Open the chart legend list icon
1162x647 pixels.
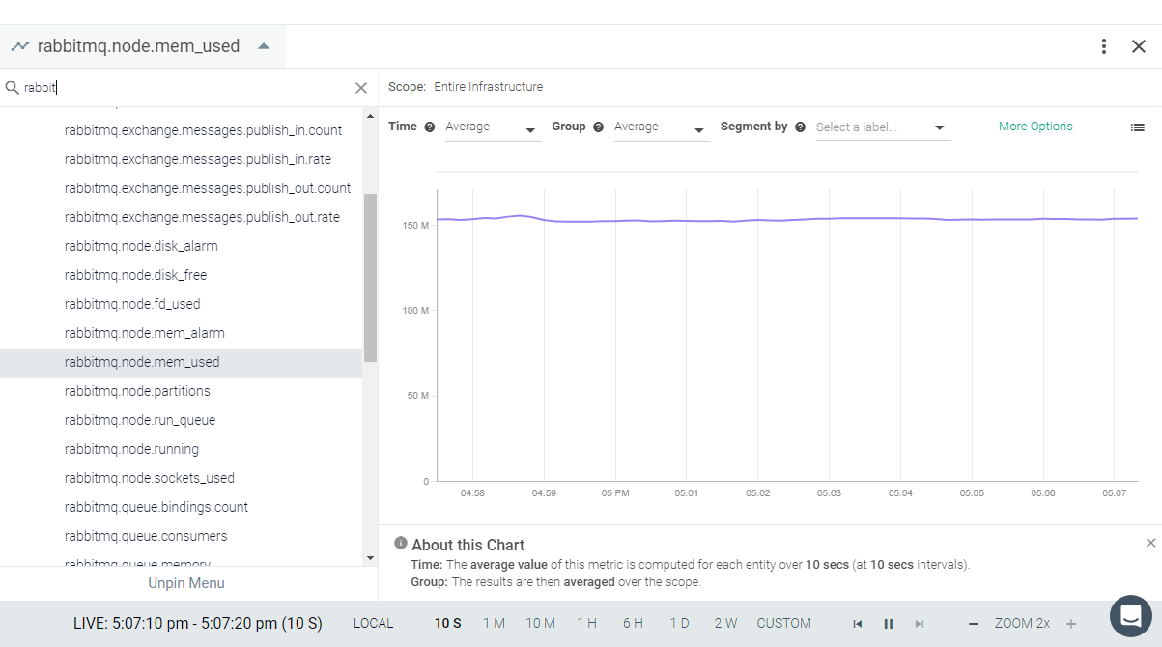pos(1138,127)
